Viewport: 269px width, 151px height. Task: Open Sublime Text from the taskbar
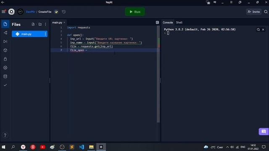[x=72, y=147]
